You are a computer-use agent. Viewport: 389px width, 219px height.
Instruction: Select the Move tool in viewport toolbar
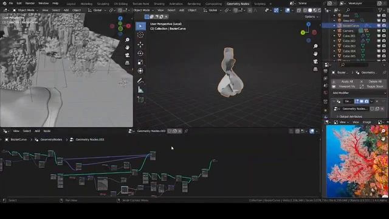(x=140, y=44)
